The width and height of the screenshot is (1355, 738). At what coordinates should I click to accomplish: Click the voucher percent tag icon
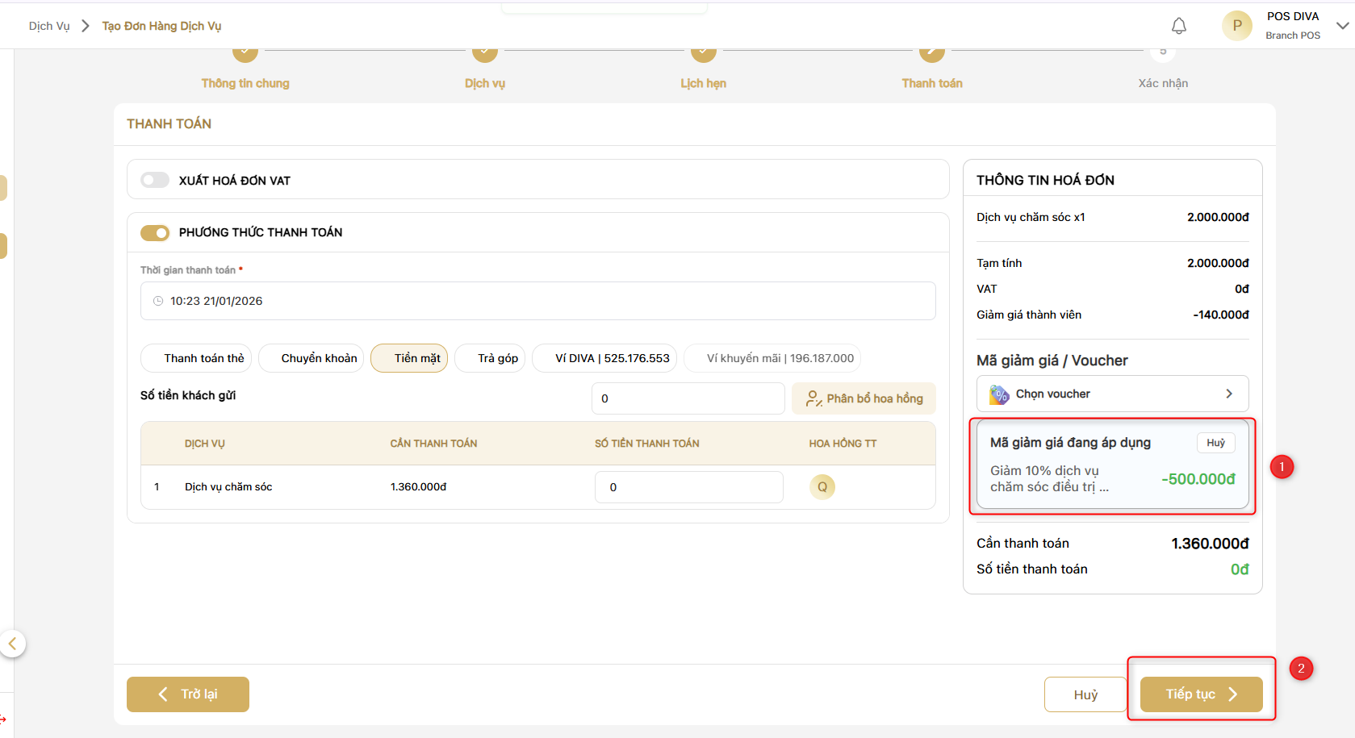999,394
